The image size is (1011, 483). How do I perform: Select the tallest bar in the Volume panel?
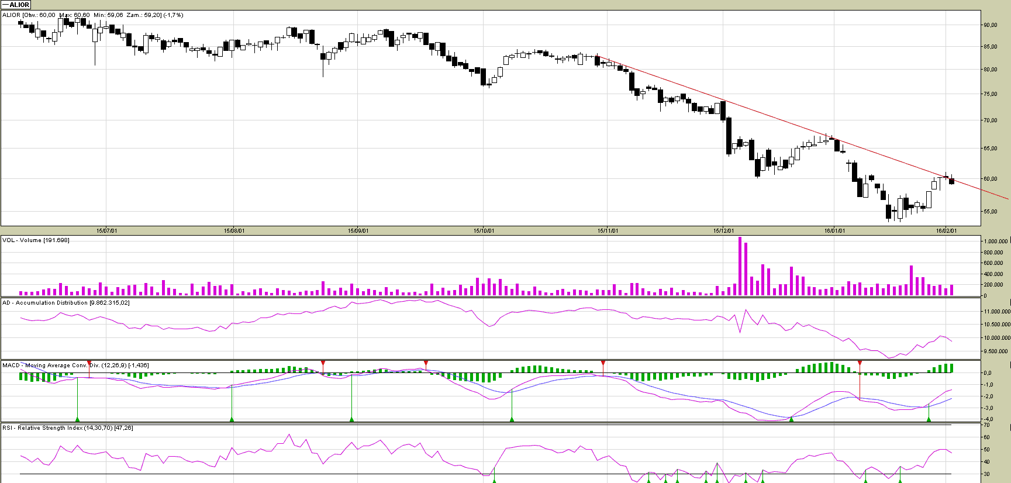point(740,266)
